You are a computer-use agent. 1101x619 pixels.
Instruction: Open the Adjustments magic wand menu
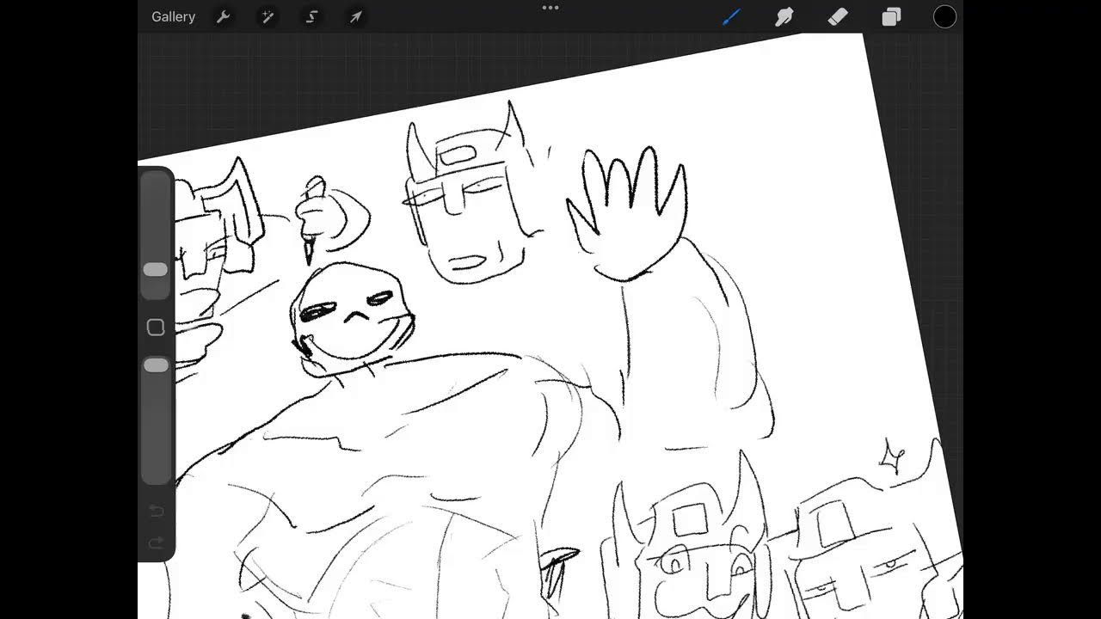click(x=268, y=17)
